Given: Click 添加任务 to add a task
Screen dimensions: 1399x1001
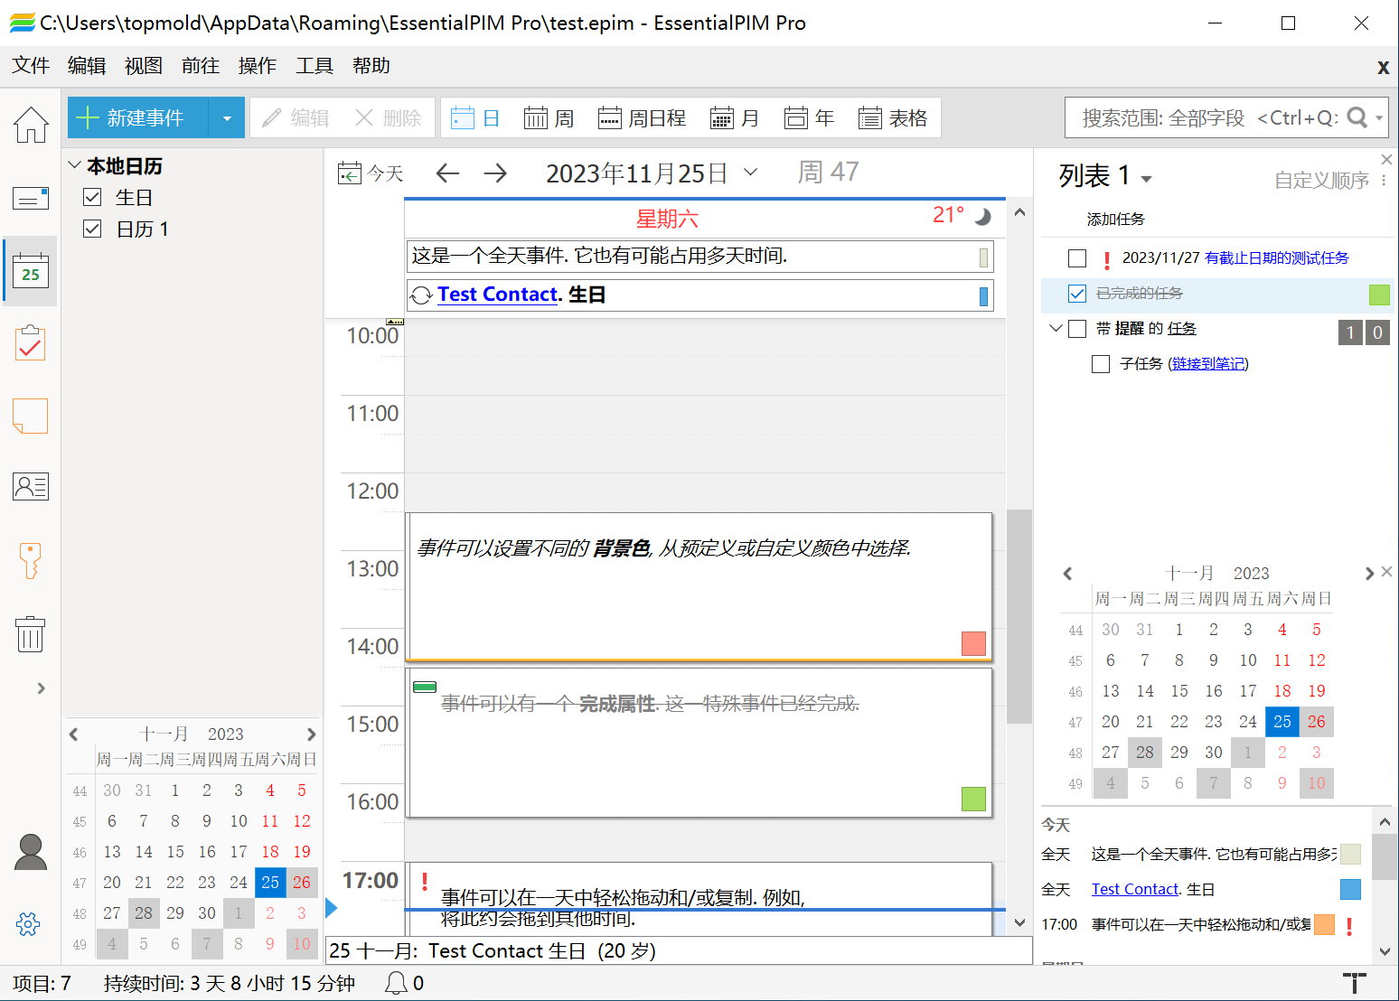Looking at the screenshot, I should (1115, 220).
